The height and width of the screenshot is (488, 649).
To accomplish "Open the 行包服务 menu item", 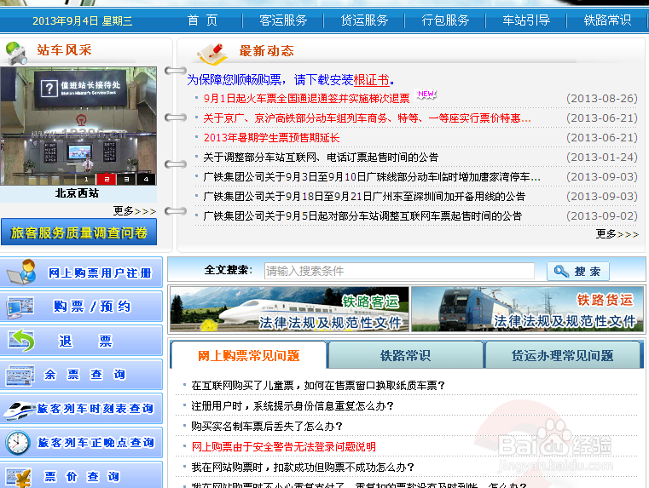I will (x=445, y=20).
